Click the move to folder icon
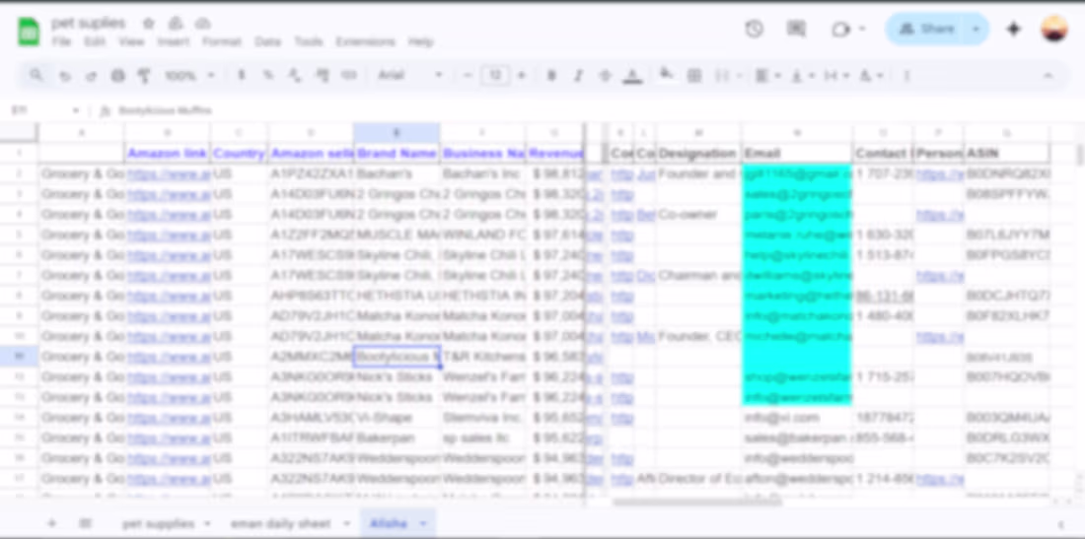 click(176, 24)
